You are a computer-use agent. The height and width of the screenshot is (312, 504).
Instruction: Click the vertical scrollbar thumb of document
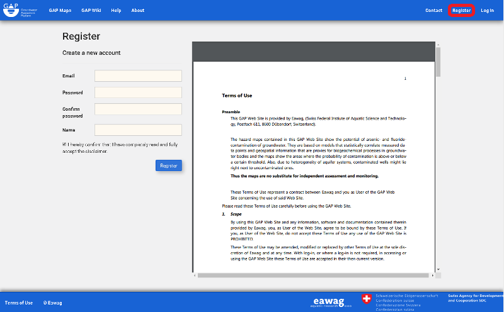tap(438, 62)
